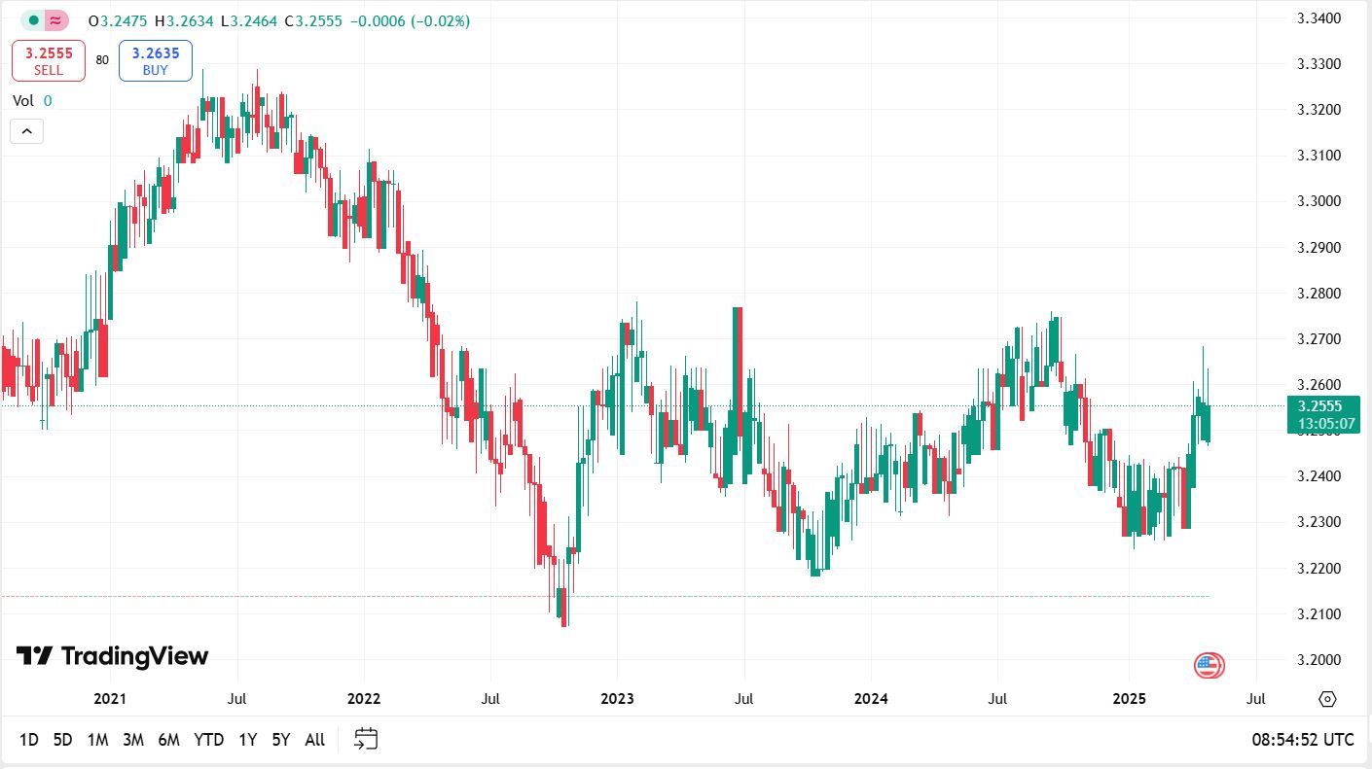Switch to the 1M range
The width and height of the screenshot is (1372, 769).
[x=97, y=740]
